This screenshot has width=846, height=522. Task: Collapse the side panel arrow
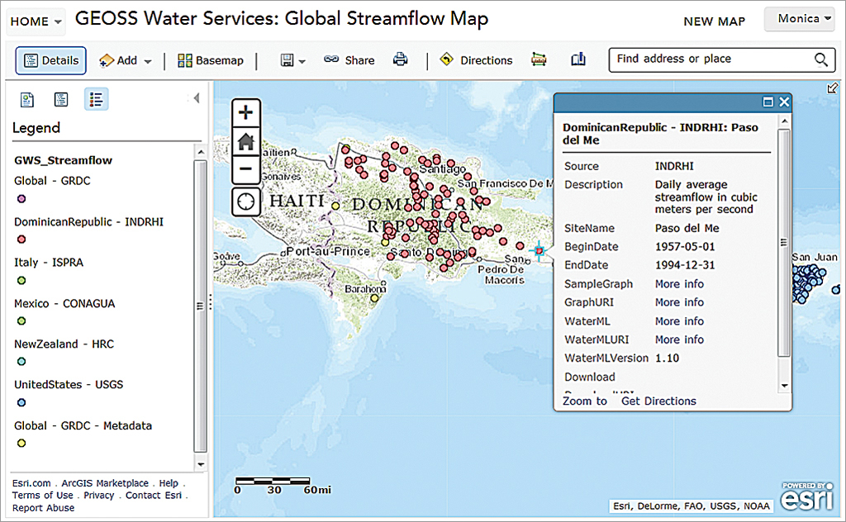tap(197, 98)
